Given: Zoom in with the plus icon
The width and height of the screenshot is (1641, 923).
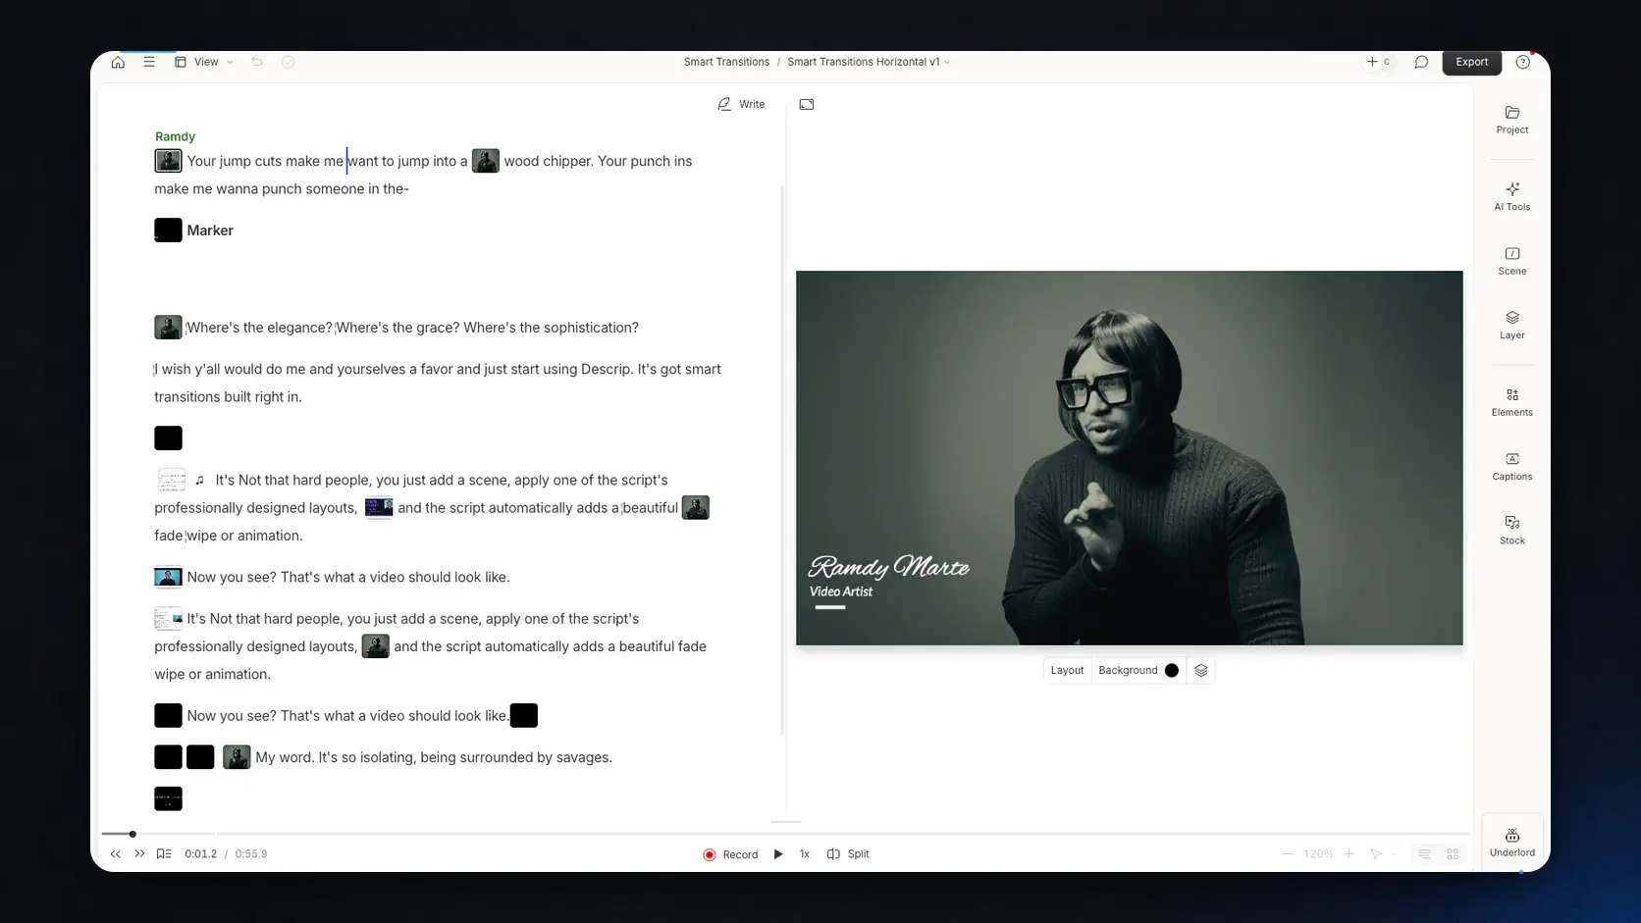Looking at the screenshot, I should (x=1350, y=854).
